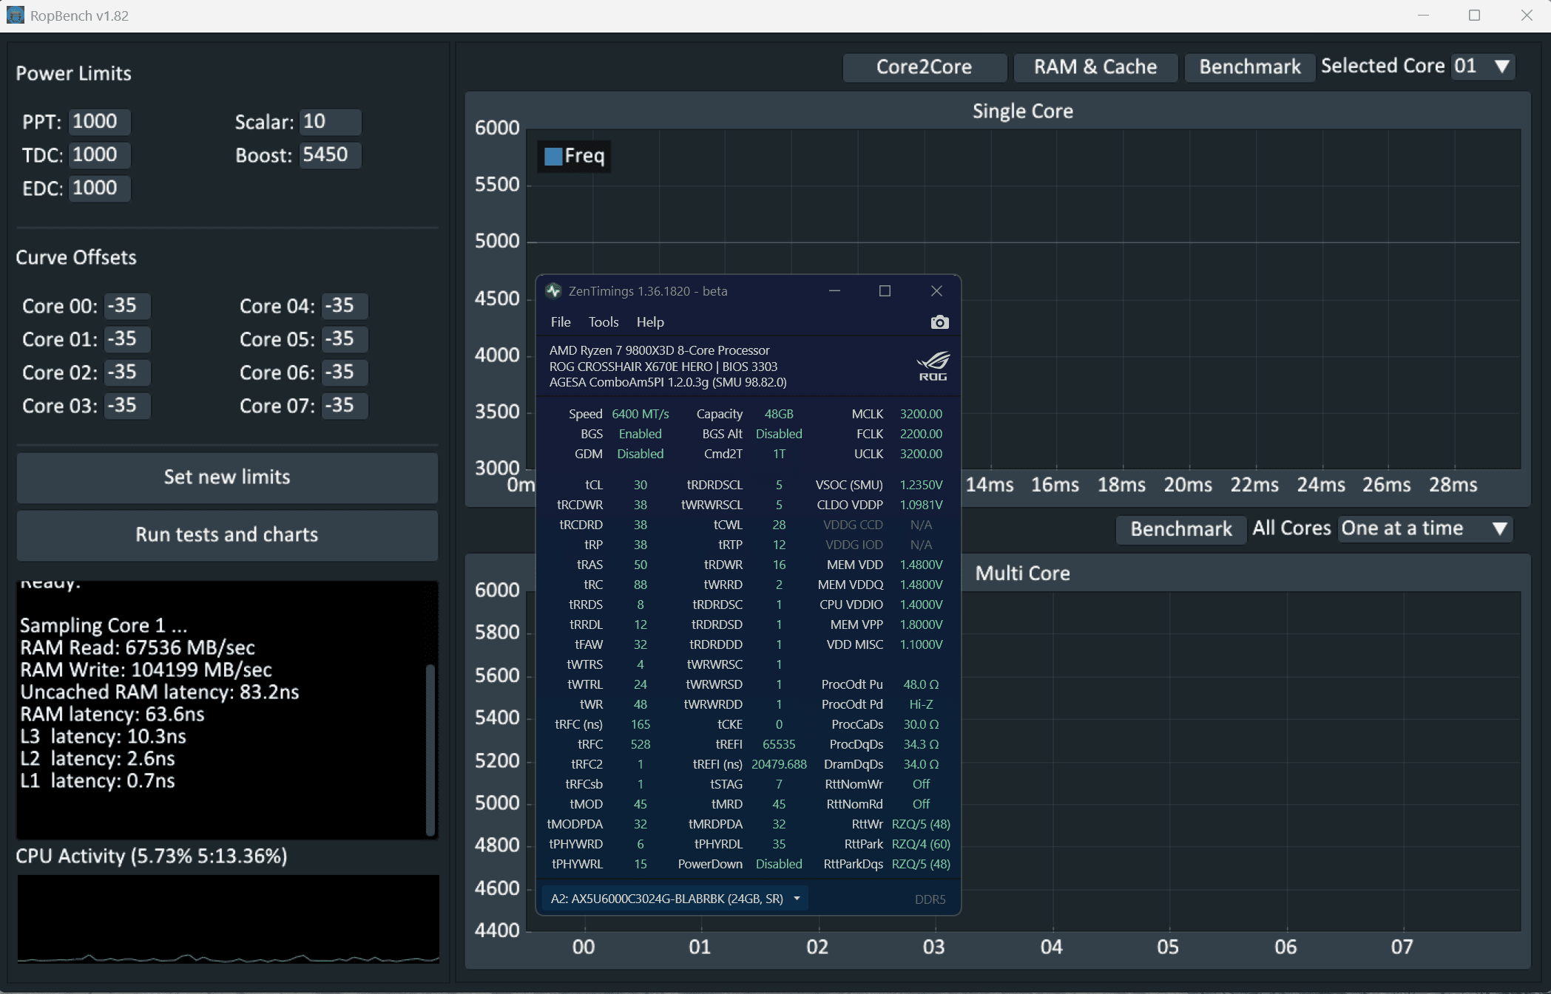Screen dimensions: 1551x994
Task: Click the ZenTimings screenshot camera icon
Action: 939,322
